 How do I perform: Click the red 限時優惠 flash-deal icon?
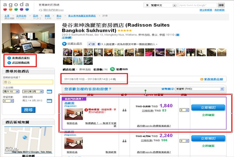point(86,110)
